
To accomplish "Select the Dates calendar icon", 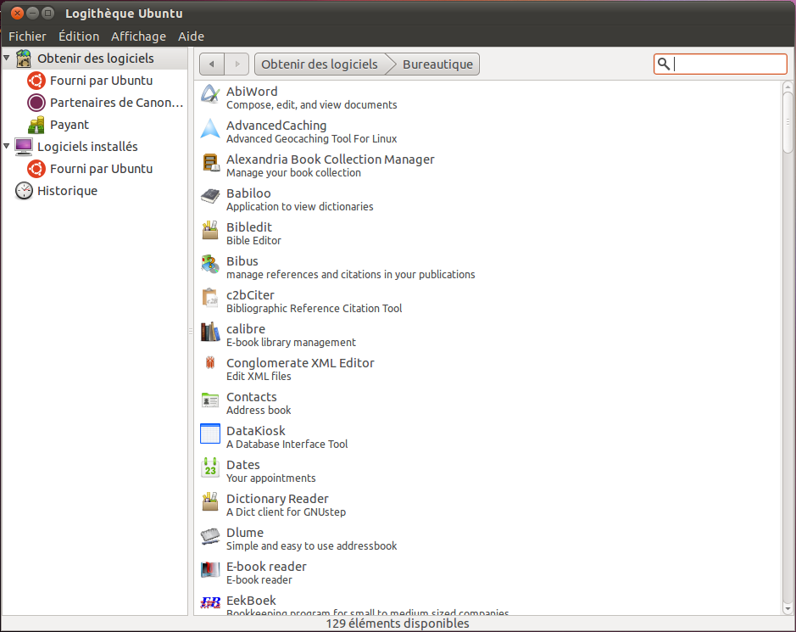I will pos(210,468).
